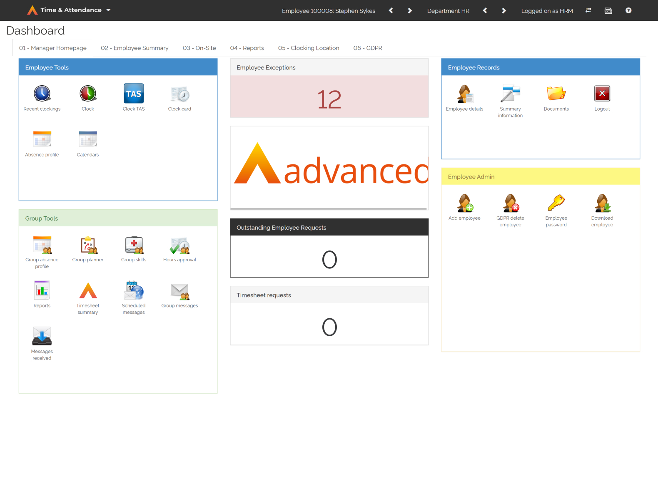Open the Calendars icon

pyautogui.click(x=88, y=139)
